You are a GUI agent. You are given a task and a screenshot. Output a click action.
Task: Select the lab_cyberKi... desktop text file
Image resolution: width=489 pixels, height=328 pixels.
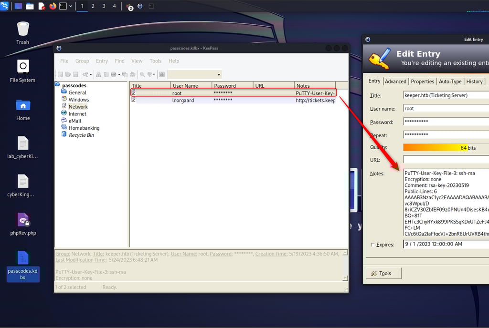click(23, 147)
